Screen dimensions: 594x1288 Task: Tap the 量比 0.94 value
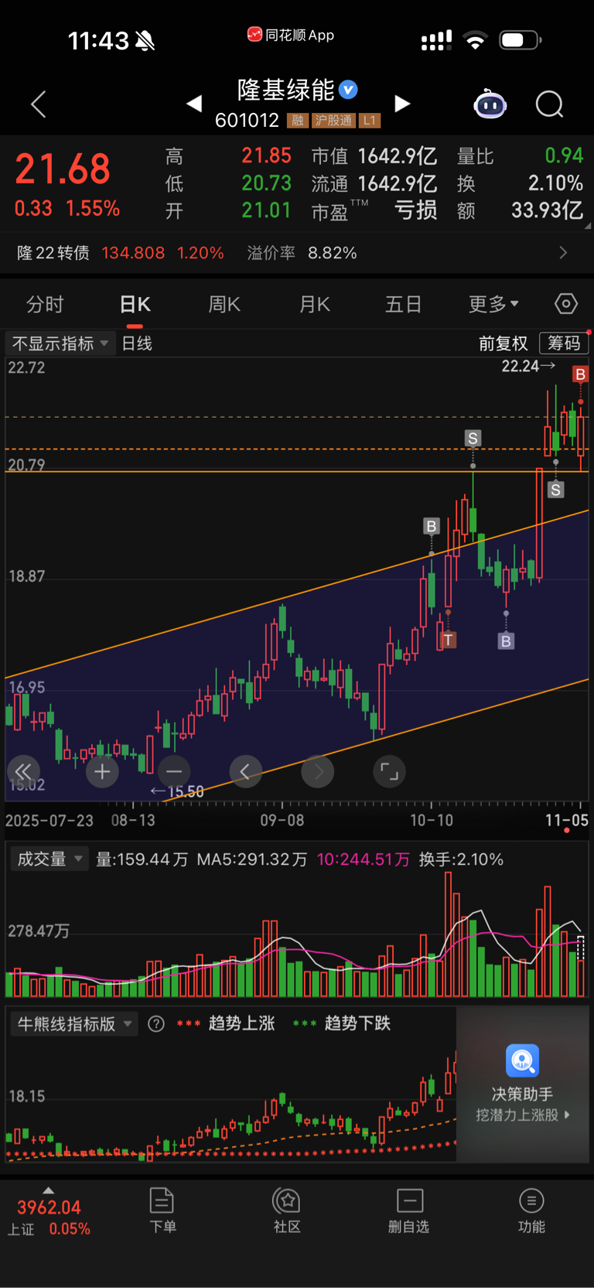(564, 156)
